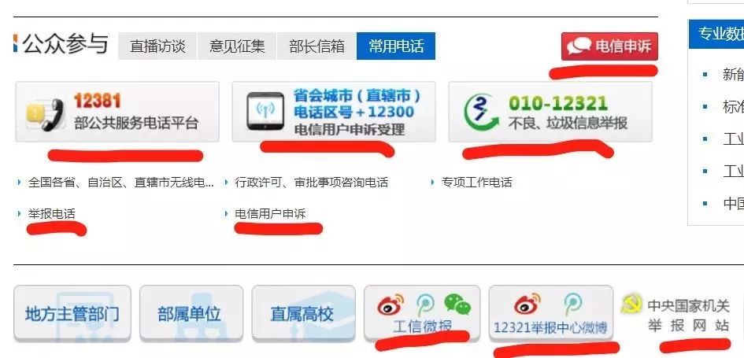
Task: Open the 举报电话 link
Action: [52, 214]
